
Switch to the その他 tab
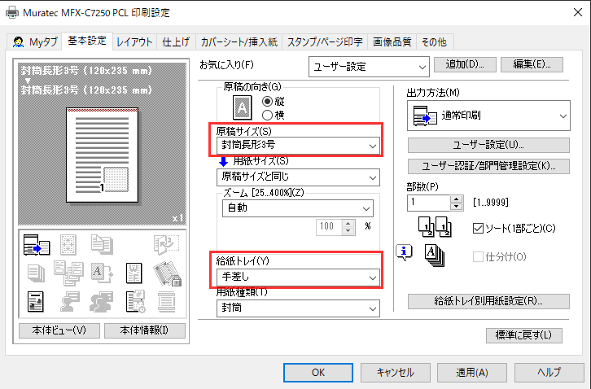tap(434, 42)
